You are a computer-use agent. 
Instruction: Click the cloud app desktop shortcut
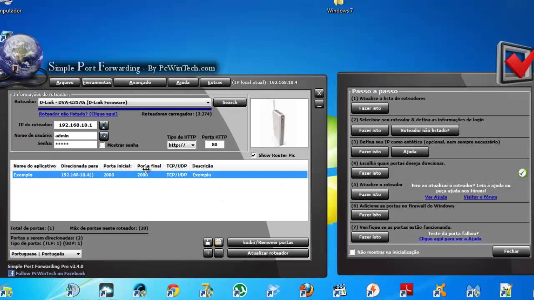coord(106,291)
